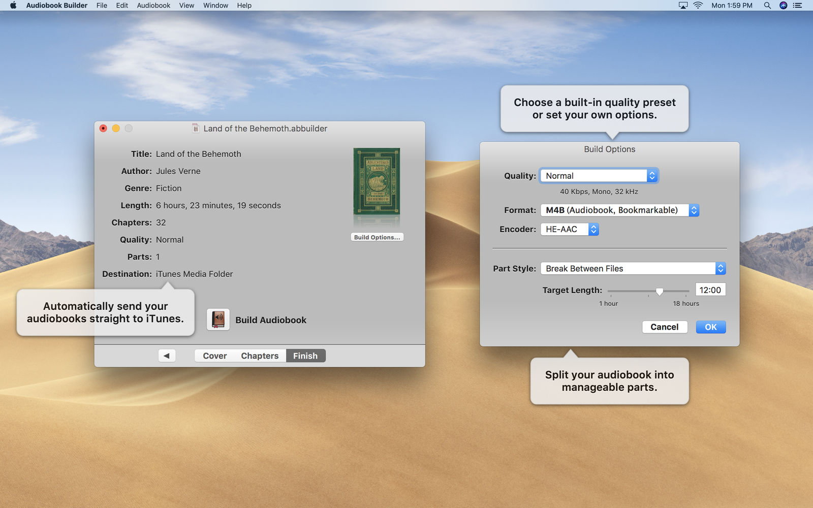
Task: Open the Edit menu
Action: click(x=122, y=5)
